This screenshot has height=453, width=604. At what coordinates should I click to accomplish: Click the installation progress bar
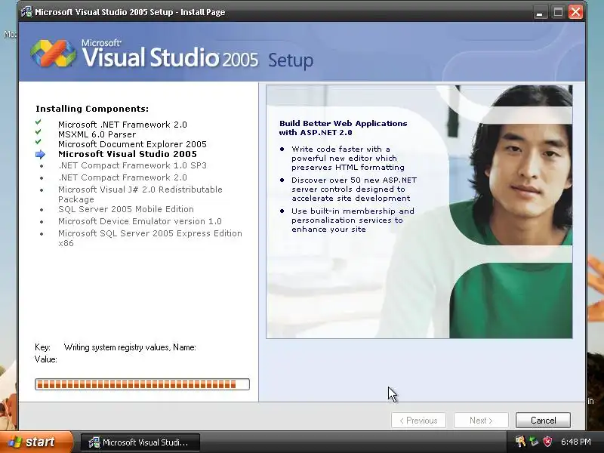pyautogui.click(x=142, y=384)
